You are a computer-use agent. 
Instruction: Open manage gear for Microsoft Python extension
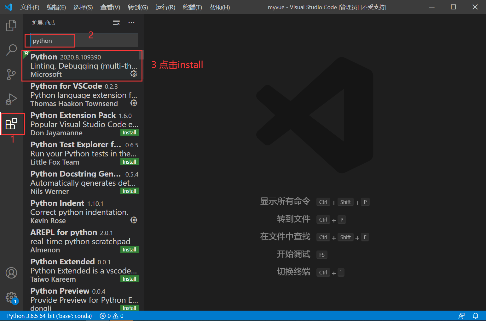point(134,74)
